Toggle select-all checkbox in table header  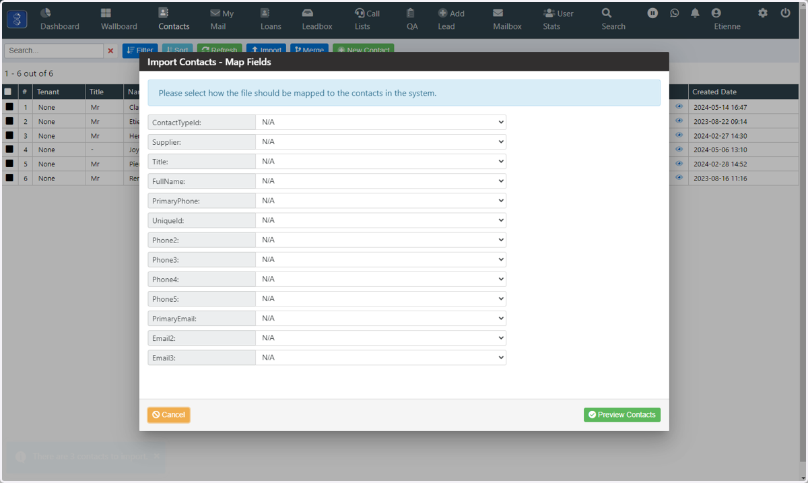[8, 92]
